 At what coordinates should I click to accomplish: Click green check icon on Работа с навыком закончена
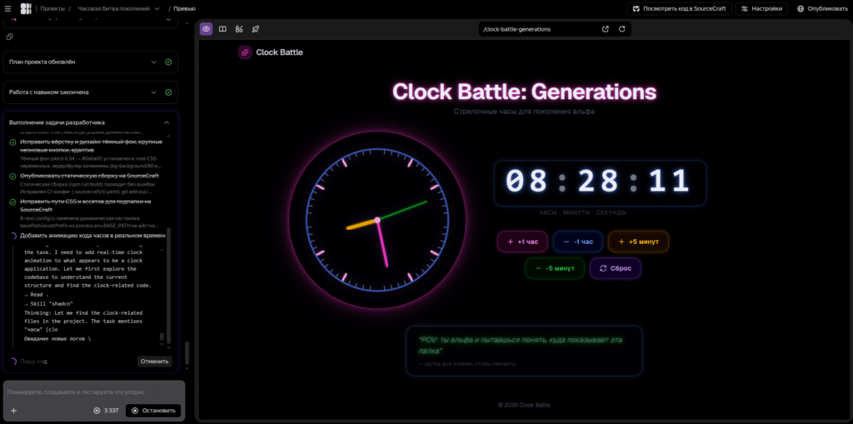pos(168,92)
